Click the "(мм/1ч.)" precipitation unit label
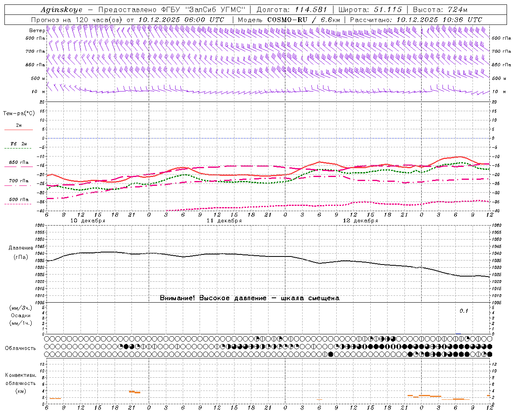 21,323
